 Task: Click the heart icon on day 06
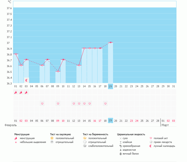[x=42, y=104]
